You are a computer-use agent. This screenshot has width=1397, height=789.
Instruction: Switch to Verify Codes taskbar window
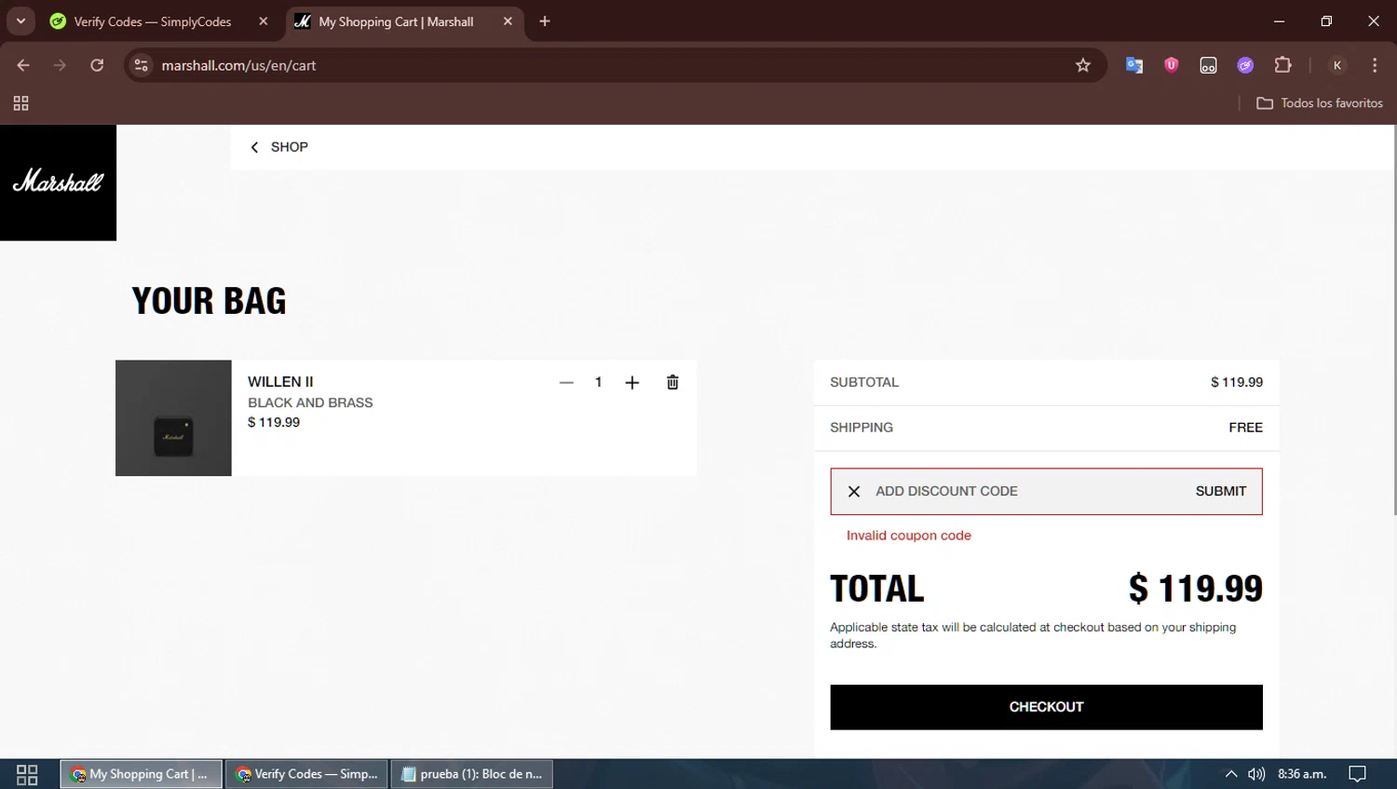pos(306,774)
